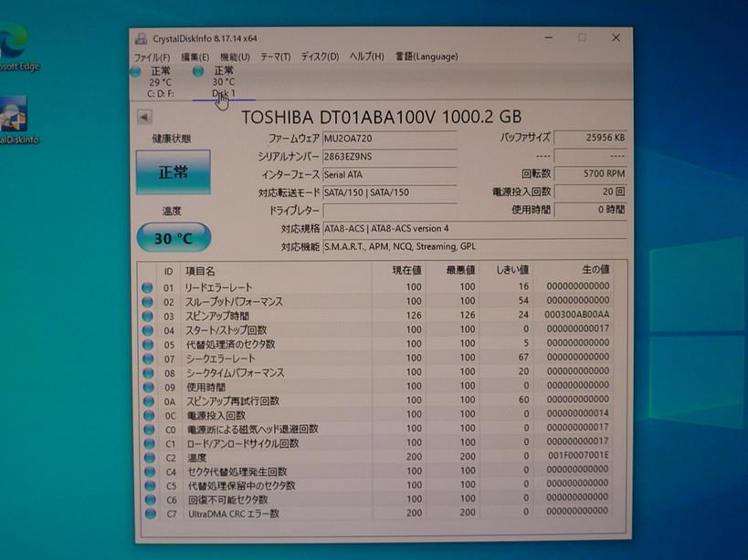The image size is (748, 560).
Task: Open the 編集(E) menu
Action: pos(195,57)
